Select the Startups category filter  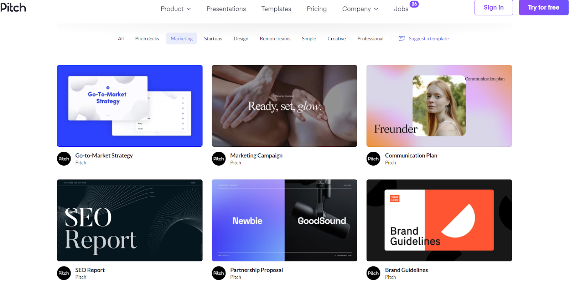pos(213,38)
